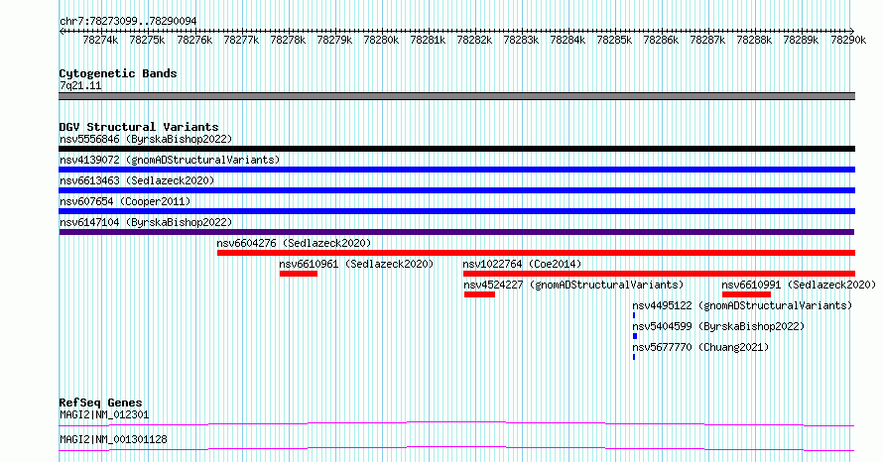The image size is (883, 462).
Task: Click the nsv5404599 (ByrskaBishop2022) label
Action: click(718, 326)
